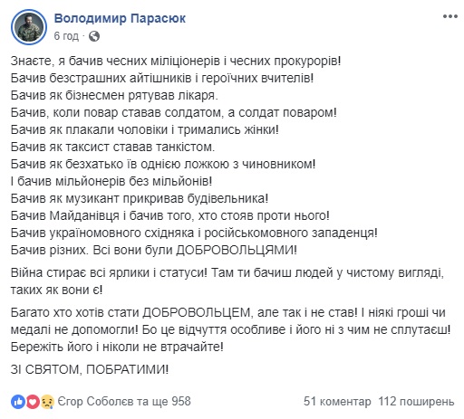Select the line about мільйонерів без мільйонів
This screenshot has width=464, height=419.
click(x=111, y=181)
